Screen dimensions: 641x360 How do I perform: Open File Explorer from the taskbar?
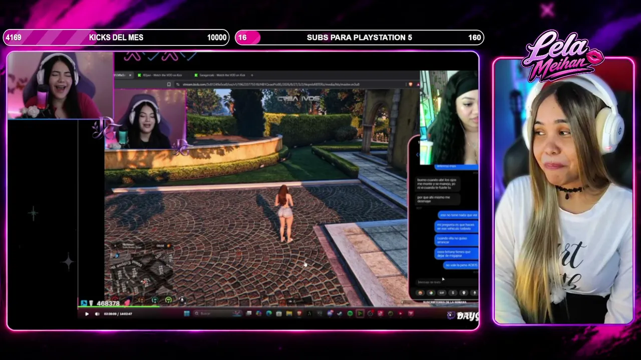[x=289, y=313]
